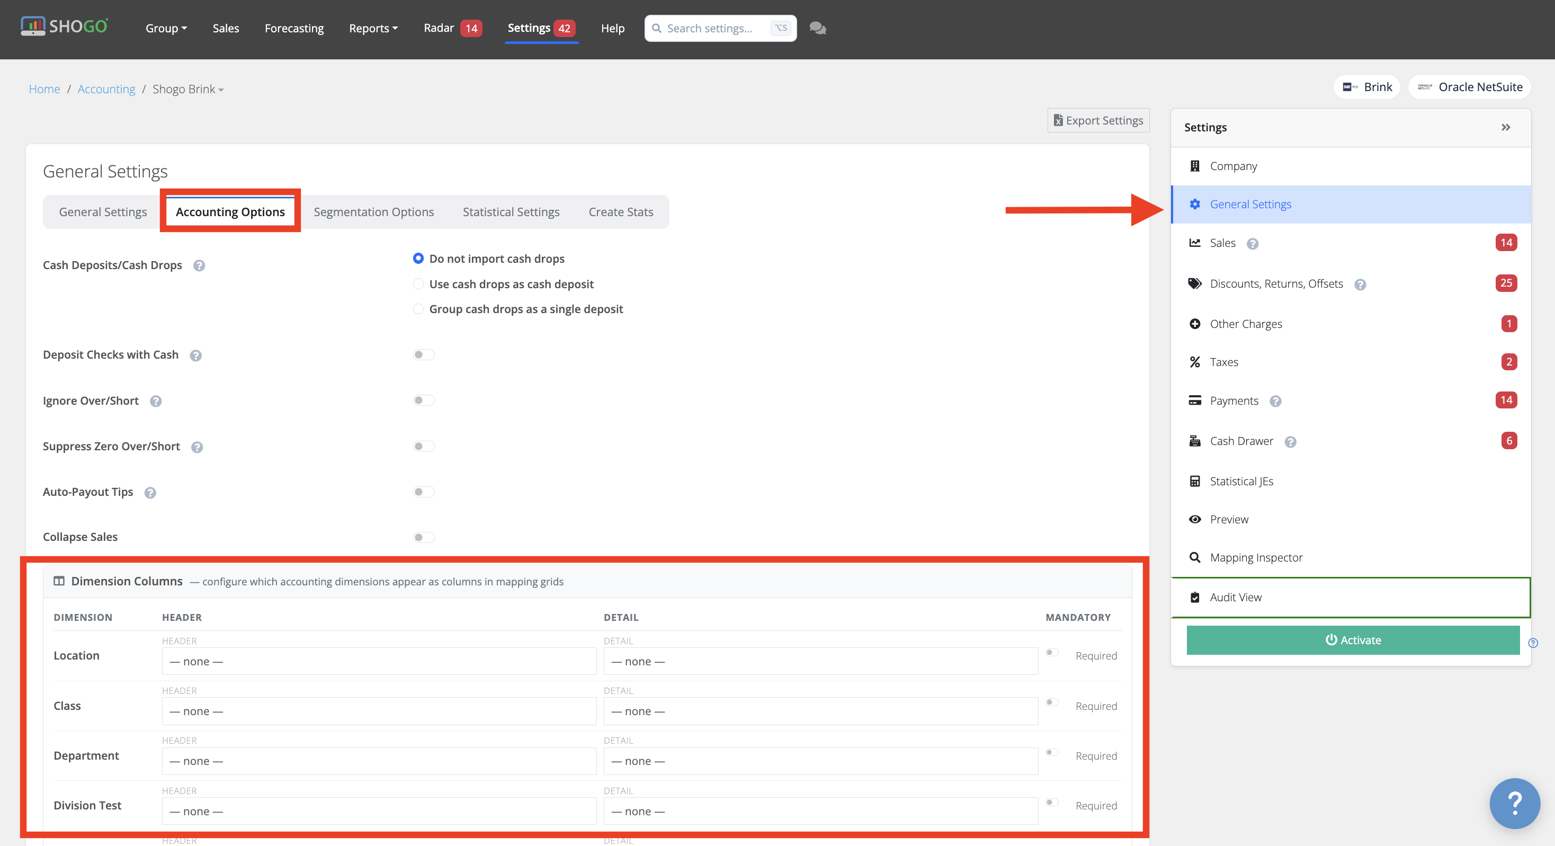Open Department Header dropdown
This screenshot has height=846, width=1555.
tap(379, 761)
